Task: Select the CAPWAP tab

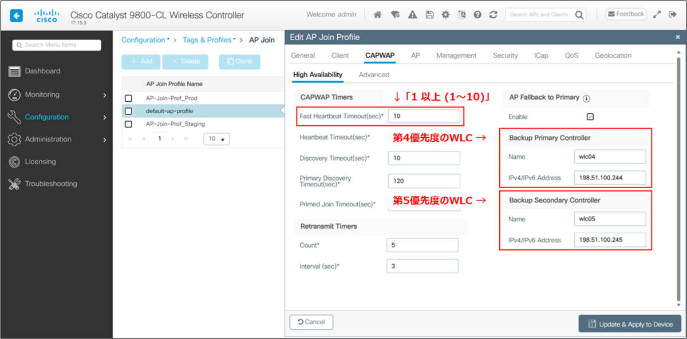Action: coord(380,55)
